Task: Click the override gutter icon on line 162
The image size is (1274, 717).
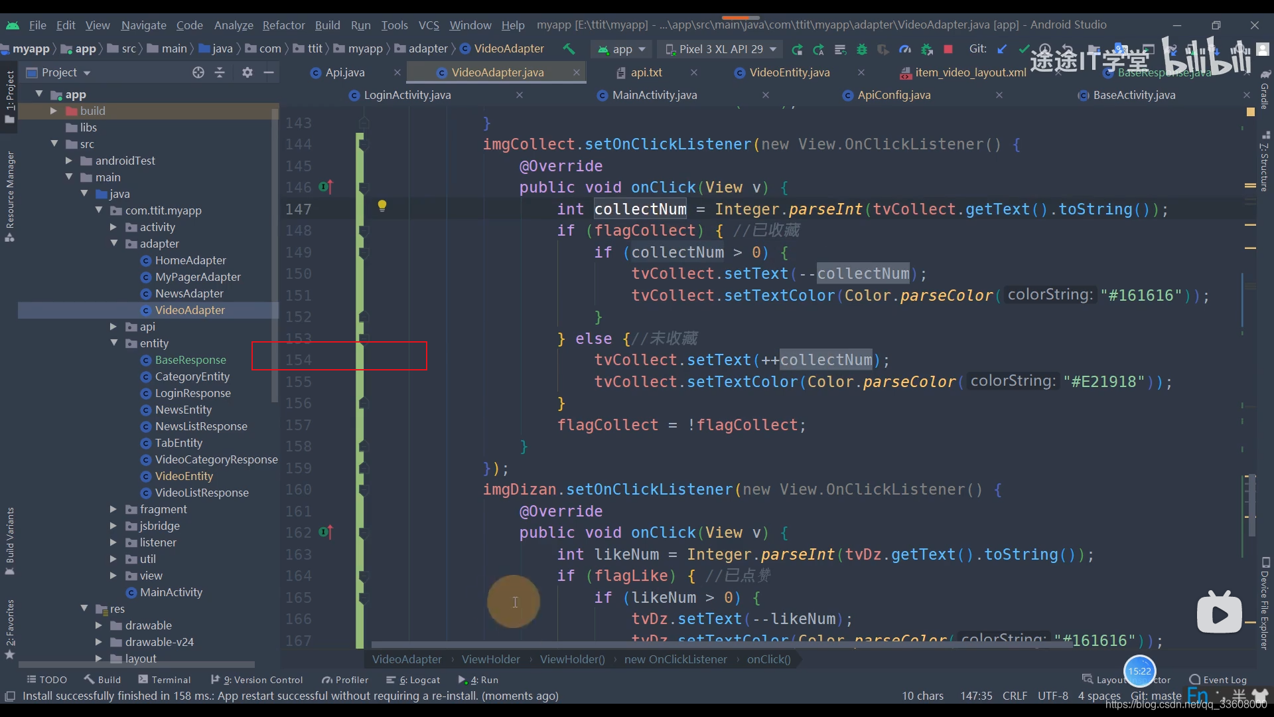Action: coord(325,532)
